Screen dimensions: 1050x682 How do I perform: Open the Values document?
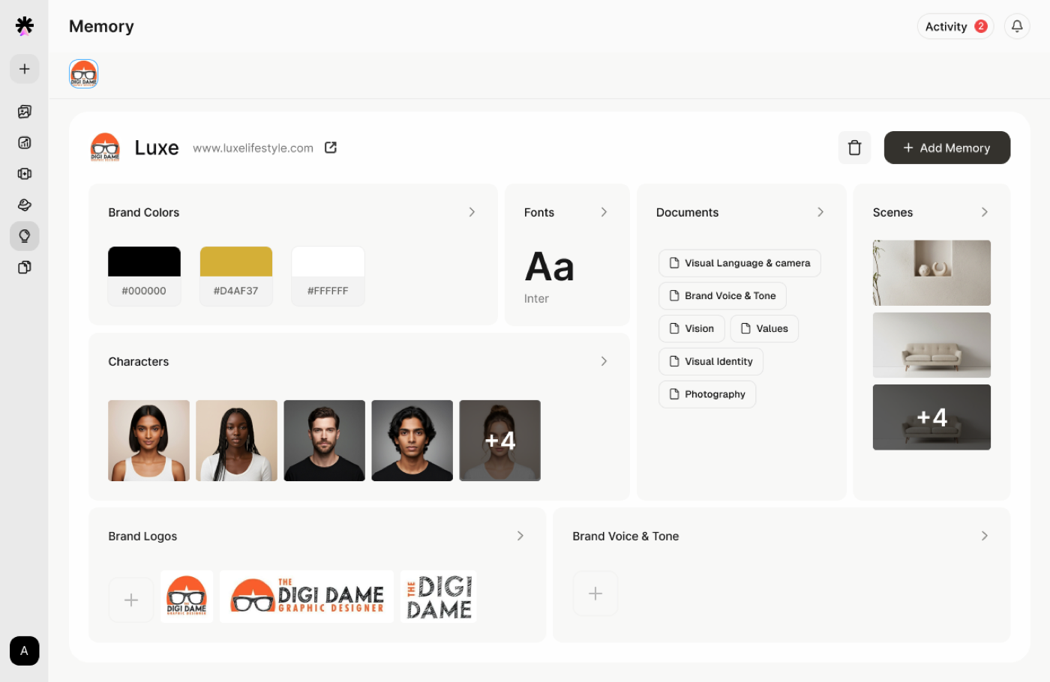764,328
